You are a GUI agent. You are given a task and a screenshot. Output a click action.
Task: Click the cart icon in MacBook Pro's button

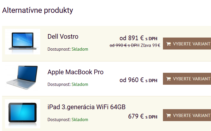169,79
